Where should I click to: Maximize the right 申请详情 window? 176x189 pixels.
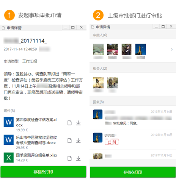[163, 27]
